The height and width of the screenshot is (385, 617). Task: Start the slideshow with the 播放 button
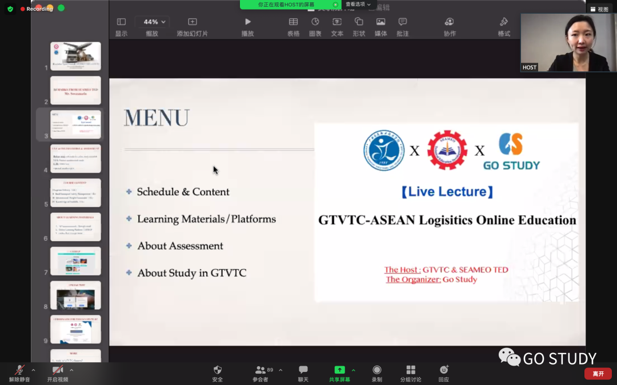click(247, 27)
